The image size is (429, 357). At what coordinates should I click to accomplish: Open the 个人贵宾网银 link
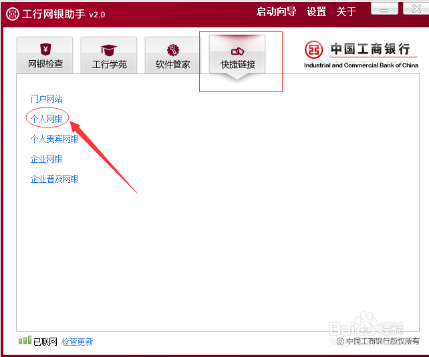click(54, 139)
